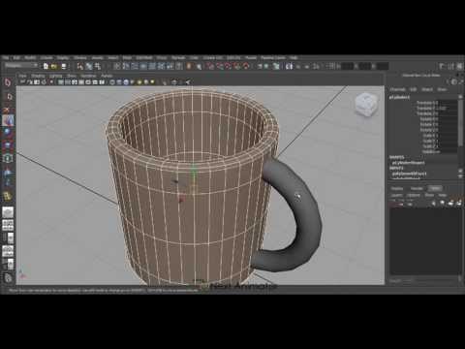Switch to Display layer tab
Screen dimensions: 465x349
[x=397, y=188]
